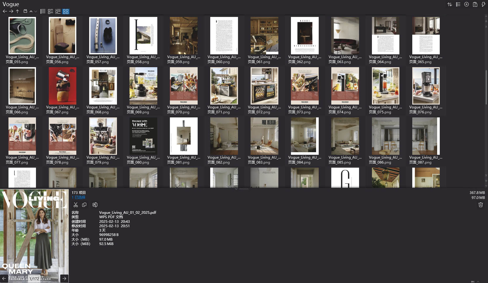Click the blue '1 已选择' selection link

click(78, 197)
